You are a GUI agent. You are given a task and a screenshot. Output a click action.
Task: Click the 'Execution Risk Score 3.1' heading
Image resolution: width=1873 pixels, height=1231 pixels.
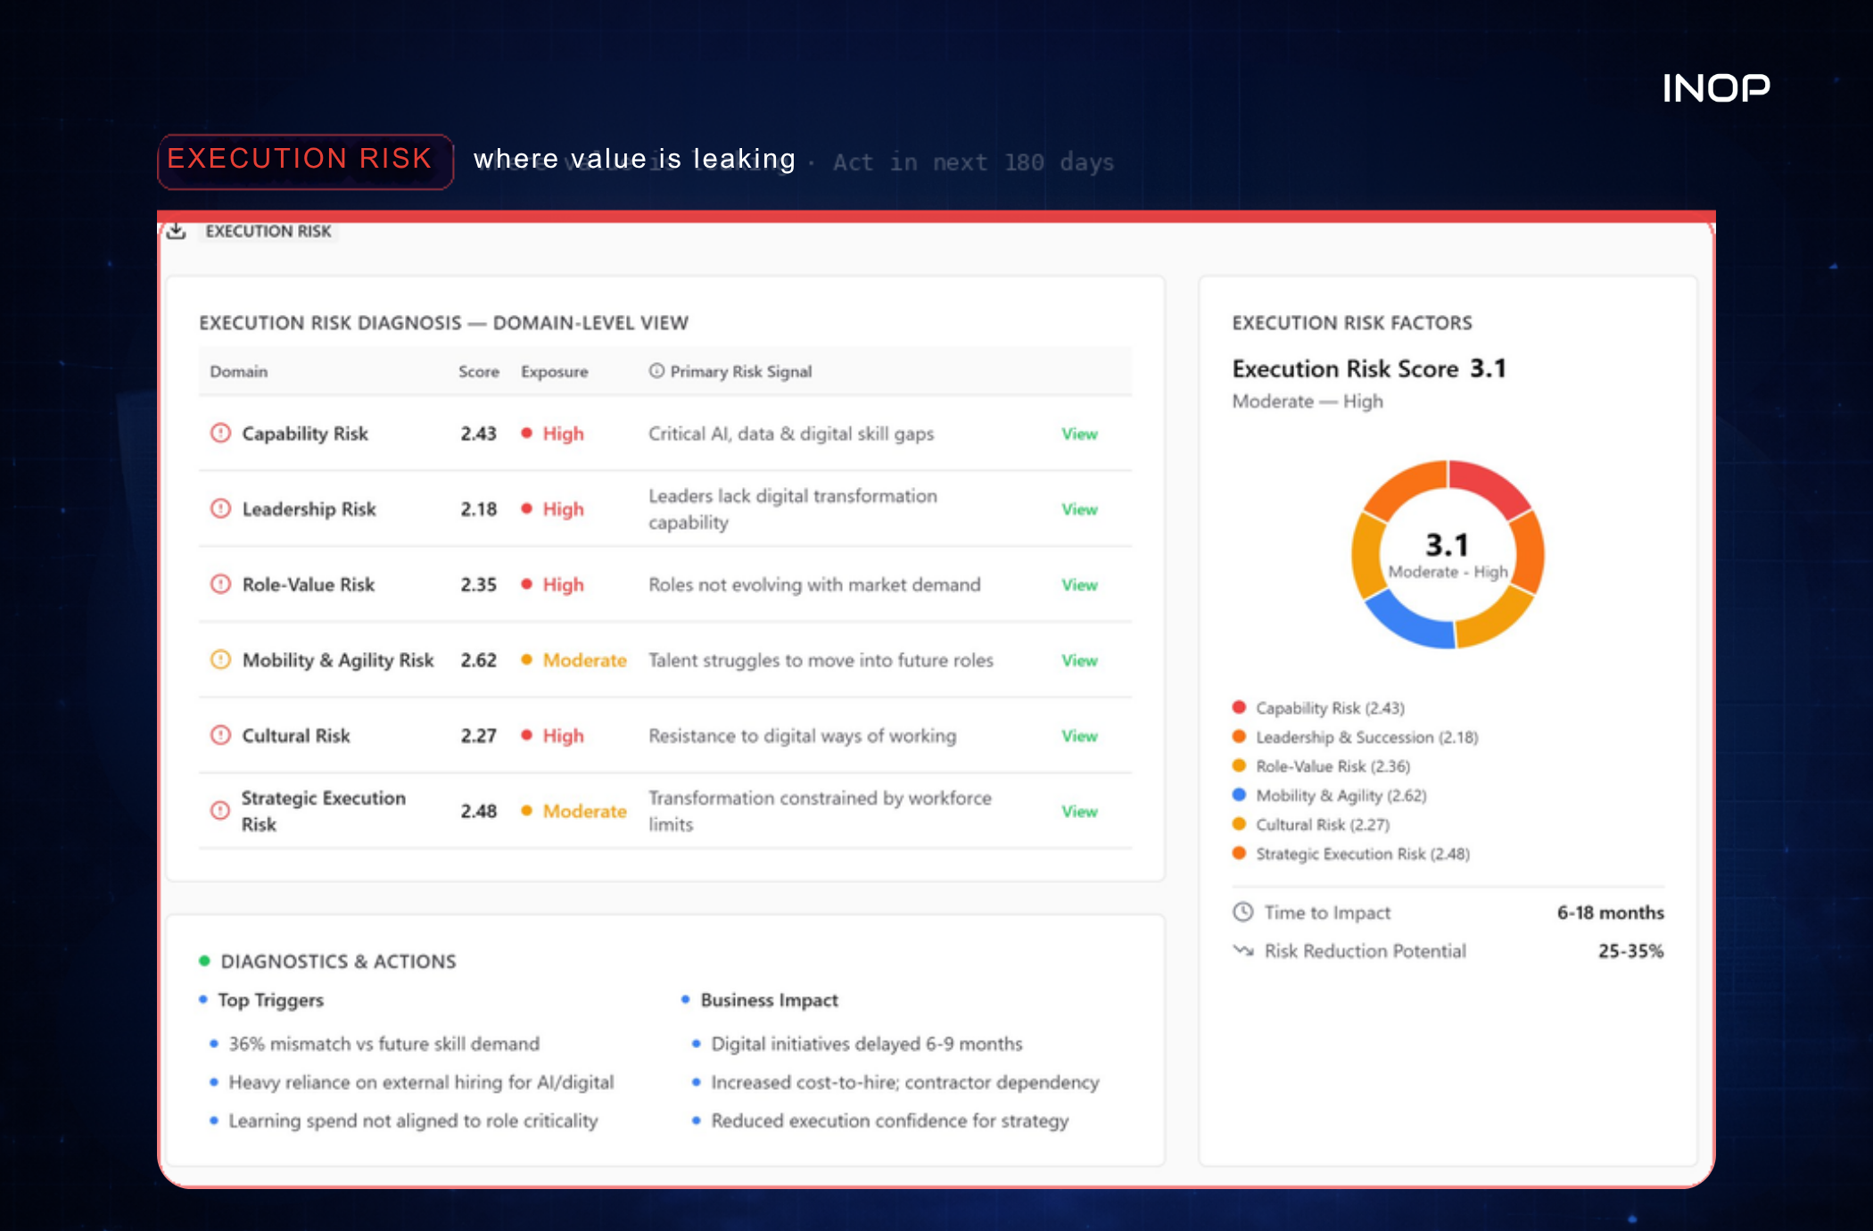[x=1369, y=368]
